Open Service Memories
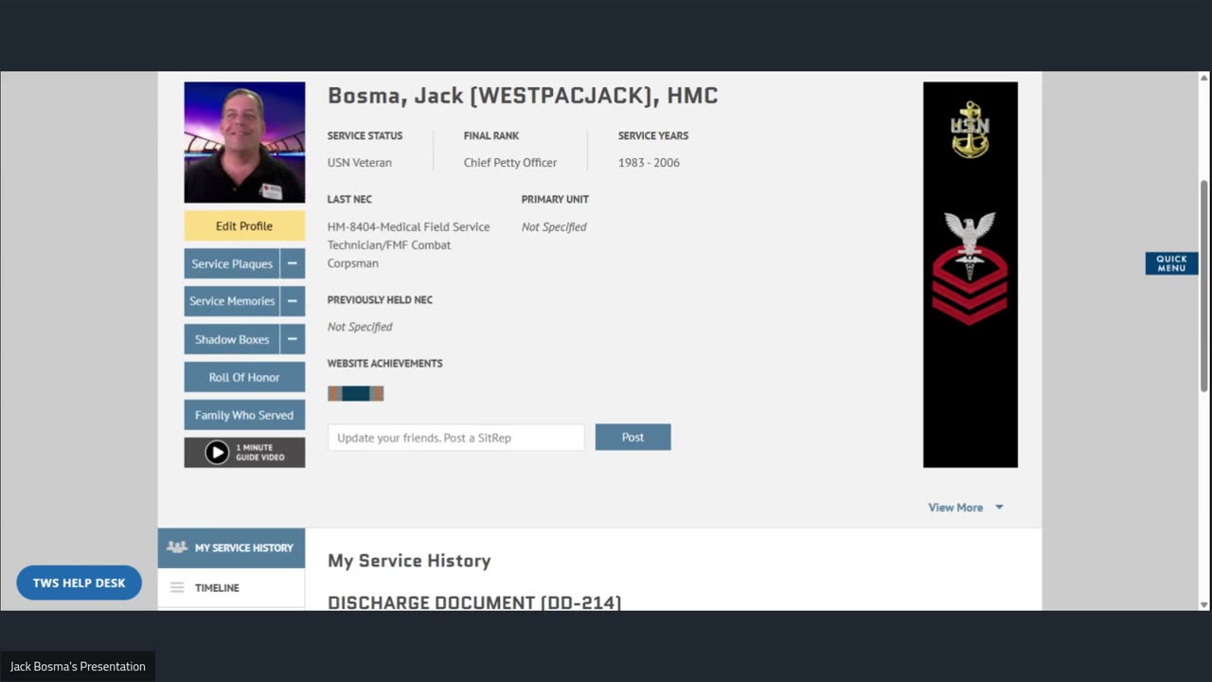The height and width of the screenshot is (682, 1212). pyautogui.click(x=232, y=301)
